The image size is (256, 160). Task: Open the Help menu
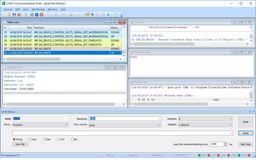point(63,9)
